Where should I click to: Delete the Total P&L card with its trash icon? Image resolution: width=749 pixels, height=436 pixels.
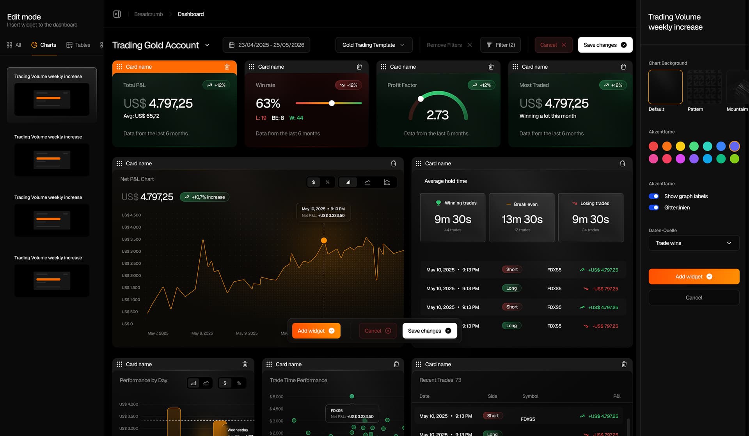227,67
